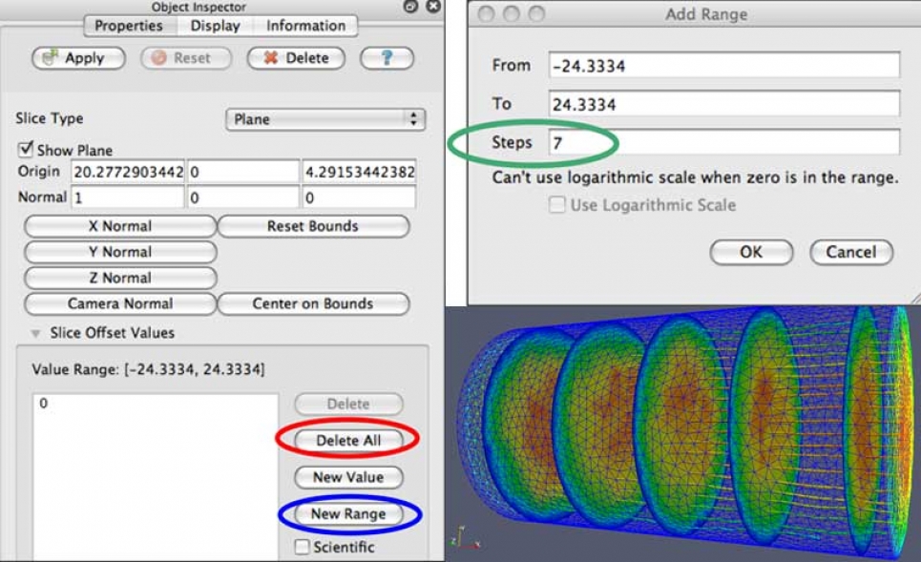Screen dimensions: 921x562
Task: Open the Information tab
Action: click(305, 26)
